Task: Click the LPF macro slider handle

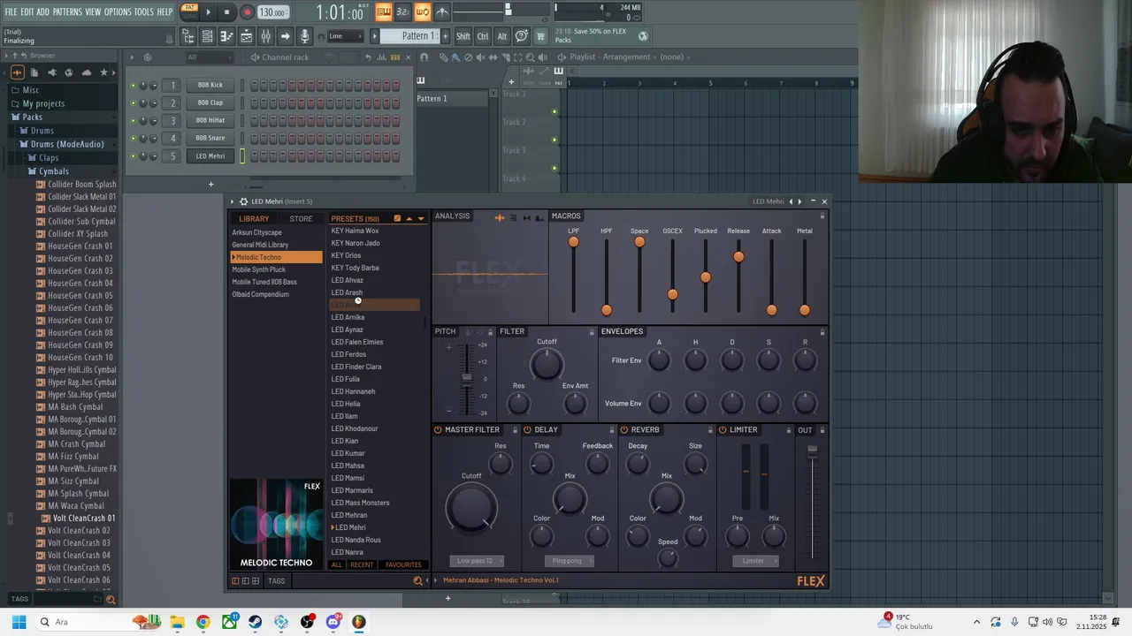Action: click(x=573, y=242)
